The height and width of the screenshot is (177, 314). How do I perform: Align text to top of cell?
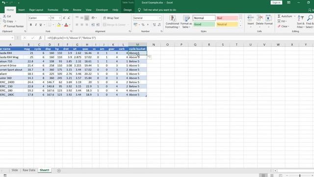pos(77,18)
